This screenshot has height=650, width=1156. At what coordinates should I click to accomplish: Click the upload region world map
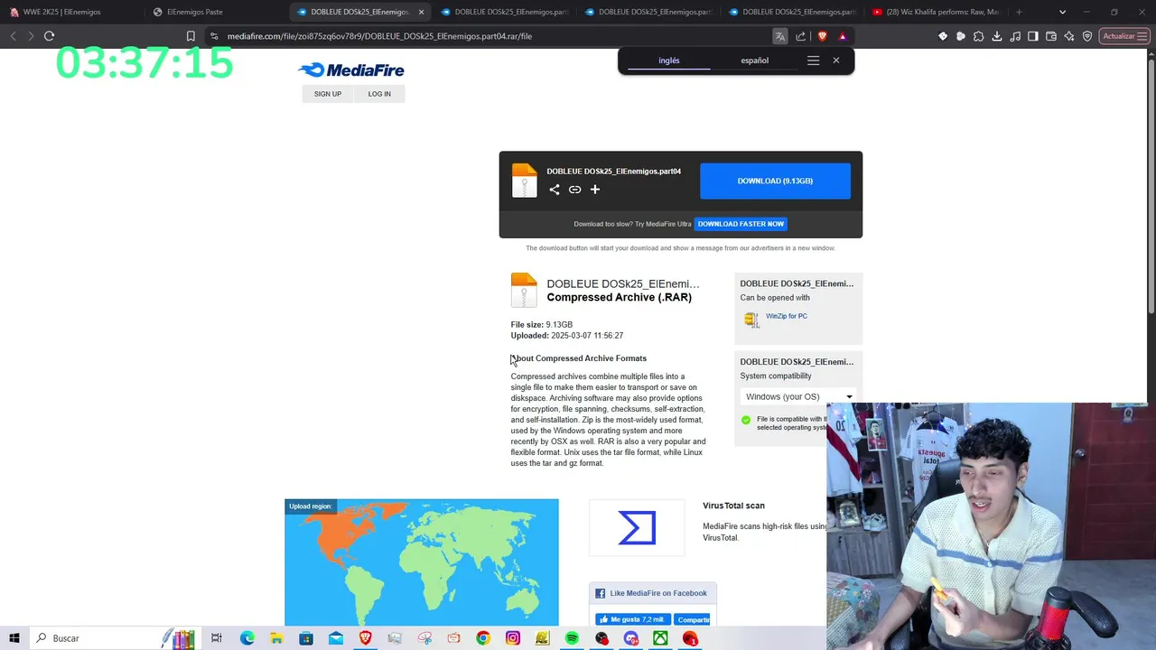422,562
